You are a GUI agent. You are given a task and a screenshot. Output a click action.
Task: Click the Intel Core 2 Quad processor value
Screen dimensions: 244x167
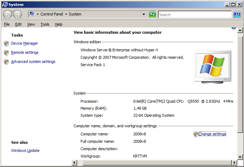(x=183, y=101)
